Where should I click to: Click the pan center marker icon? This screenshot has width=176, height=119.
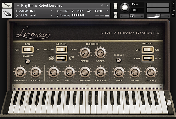pos(132,16)
